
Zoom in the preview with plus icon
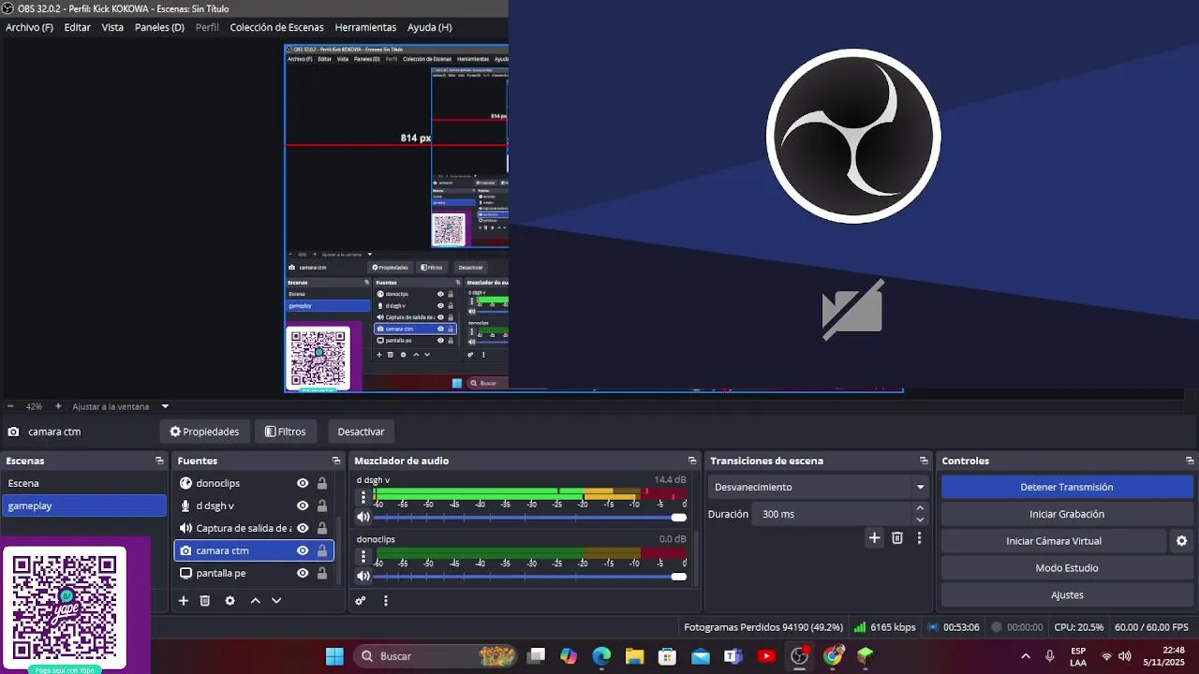[x=58, y=406]
